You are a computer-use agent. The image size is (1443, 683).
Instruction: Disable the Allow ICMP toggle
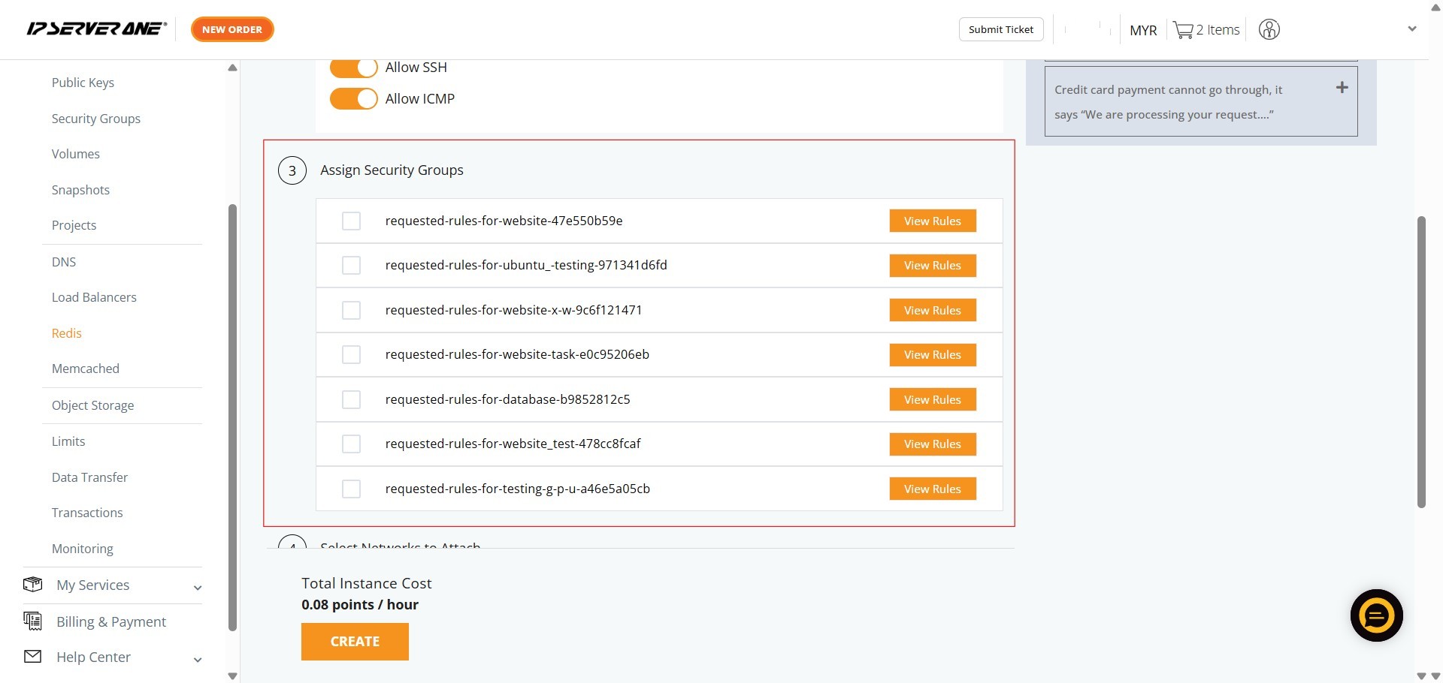353,99
